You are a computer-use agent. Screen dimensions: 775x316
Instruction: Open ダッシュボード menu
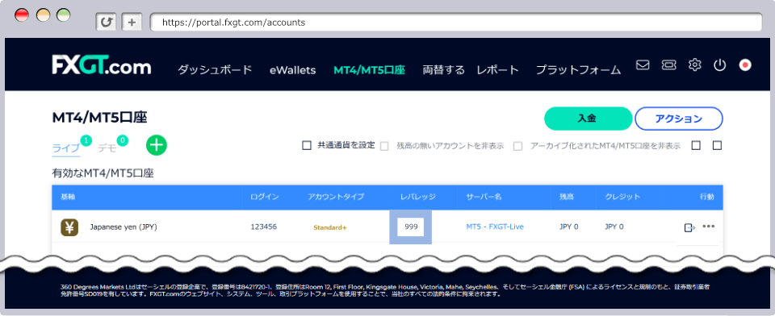[x=215, y=70]
